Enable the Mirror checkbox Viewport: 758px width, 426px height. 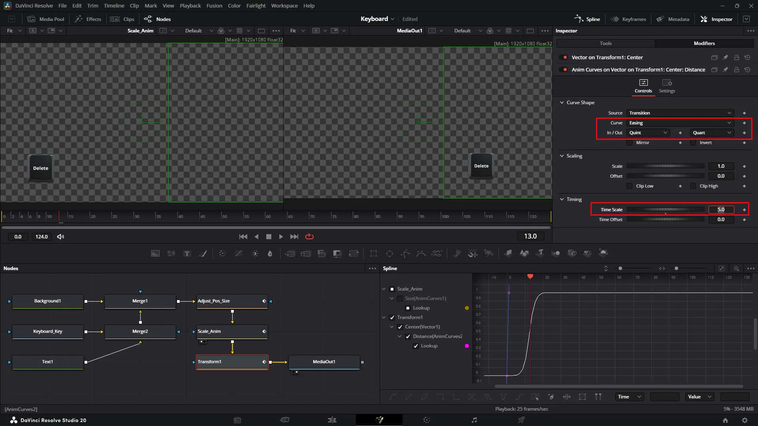630,143
